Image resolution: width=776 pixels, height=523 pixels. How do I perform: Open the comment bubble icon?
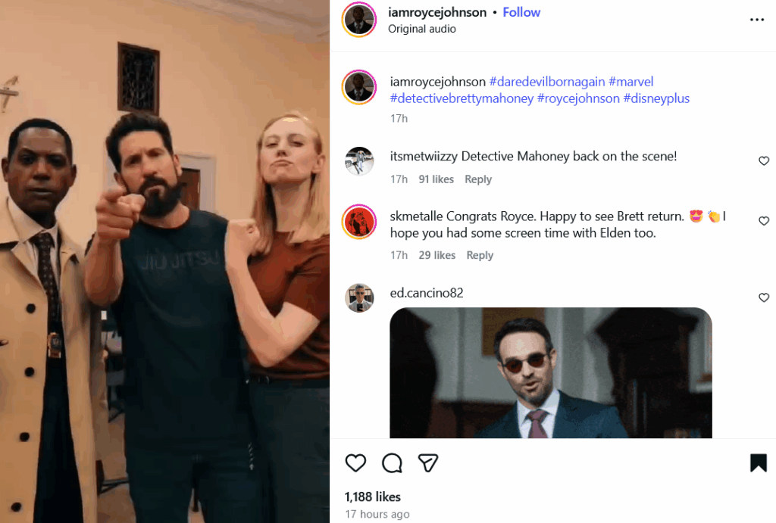tap(392, 463)
